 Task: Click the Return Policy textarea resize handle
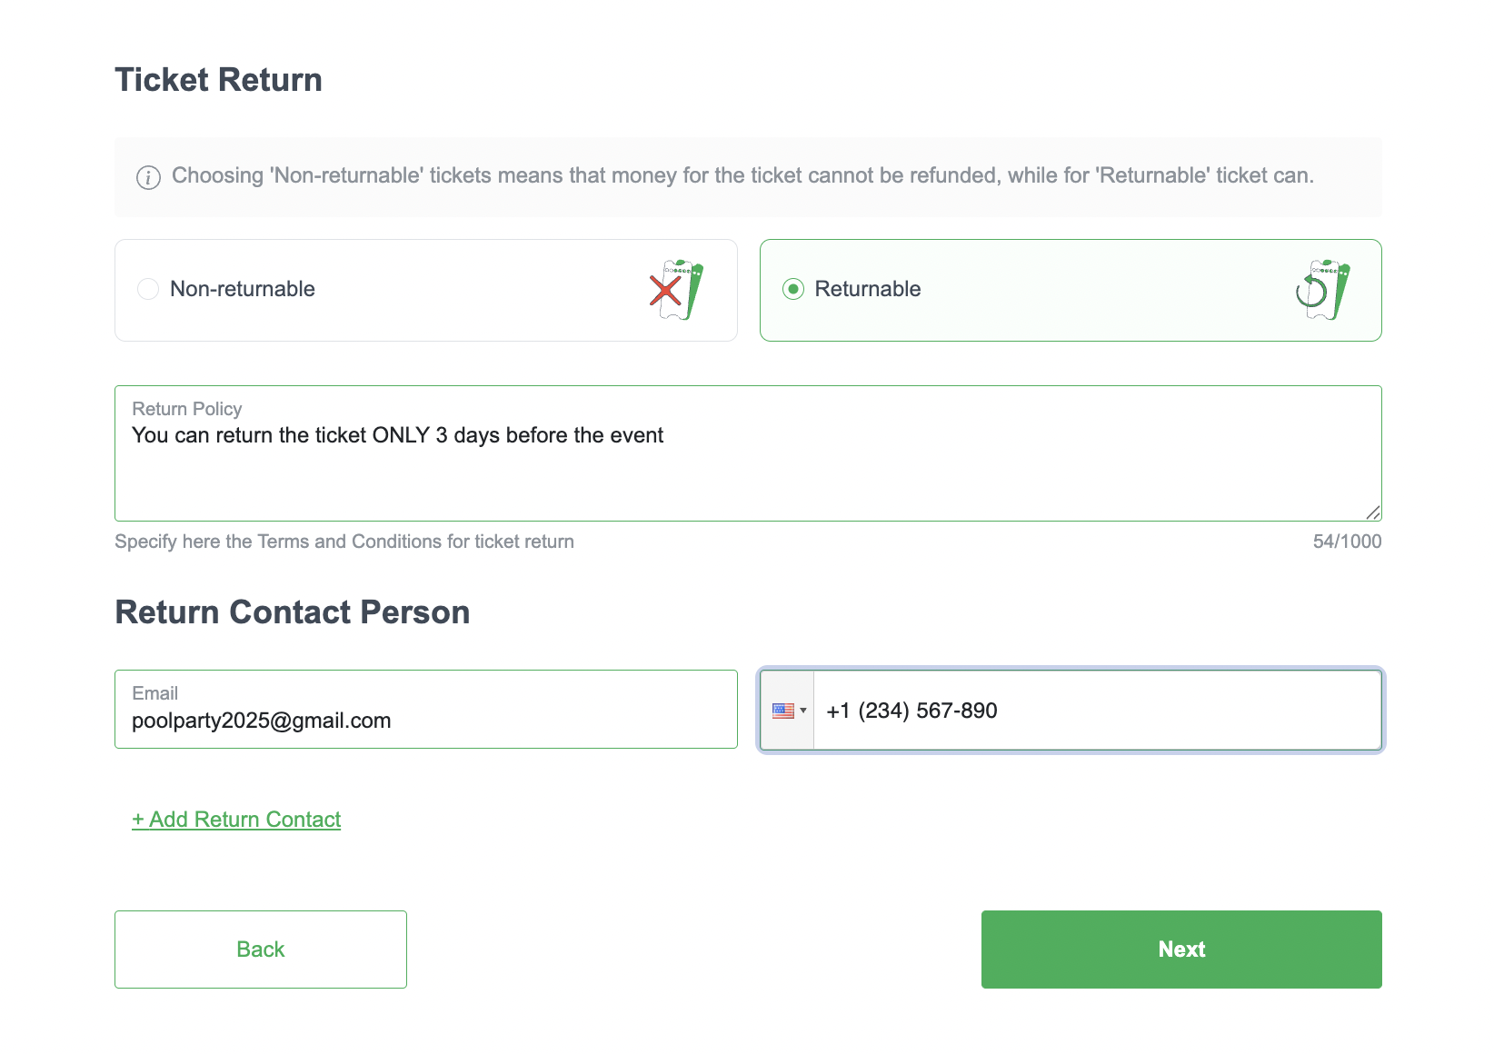tap(1373, 512)
